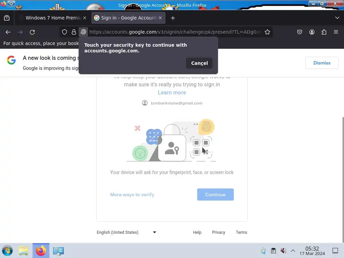Open clock showing 05:32

pos(312,251)
